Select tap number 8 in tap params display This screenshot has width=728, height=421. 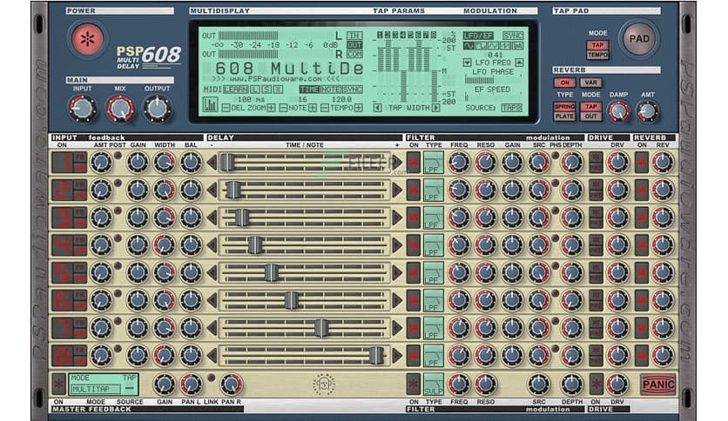(x=434, y=35)
